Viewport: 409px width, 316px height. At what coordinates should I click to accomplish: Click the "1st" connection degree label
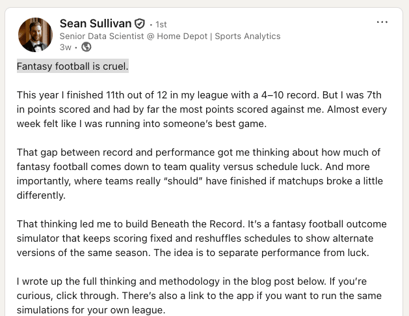tap(161, 25)
